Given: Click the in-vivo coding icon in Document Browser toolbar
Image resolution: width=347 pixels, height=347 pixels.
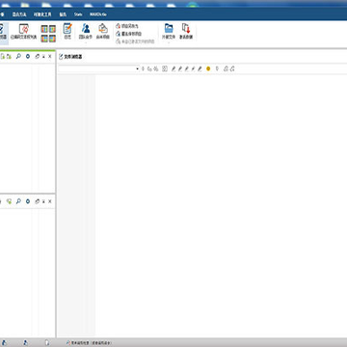Looking at the screenshot, I should [x=156, y=68].
